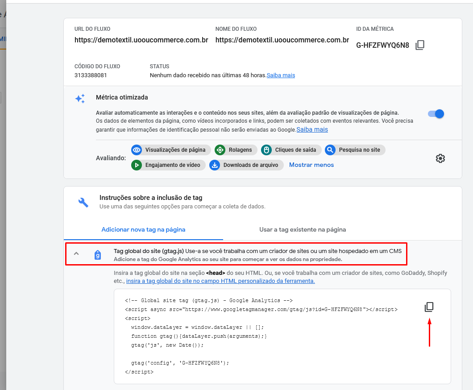The width and height of the screenshot is (473, 390).
Task: Click the Nenhum dado recebido status text
Action: tap(208, 75)
